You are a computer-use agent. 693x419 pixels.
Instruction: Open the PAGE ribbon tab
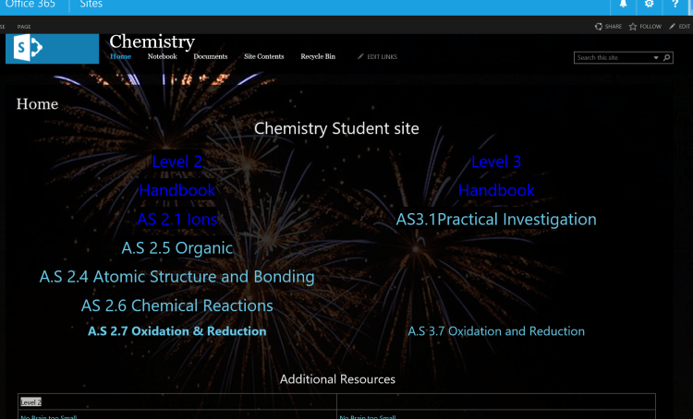coord(24,27)
